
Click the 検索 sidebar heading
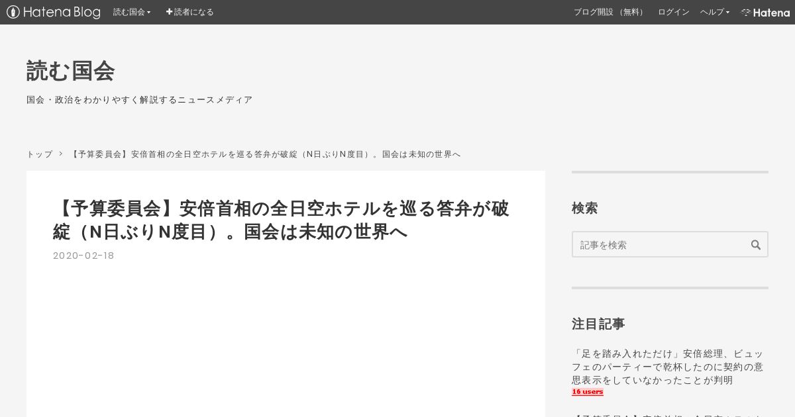pyautogui.click(x=585, y=208)
